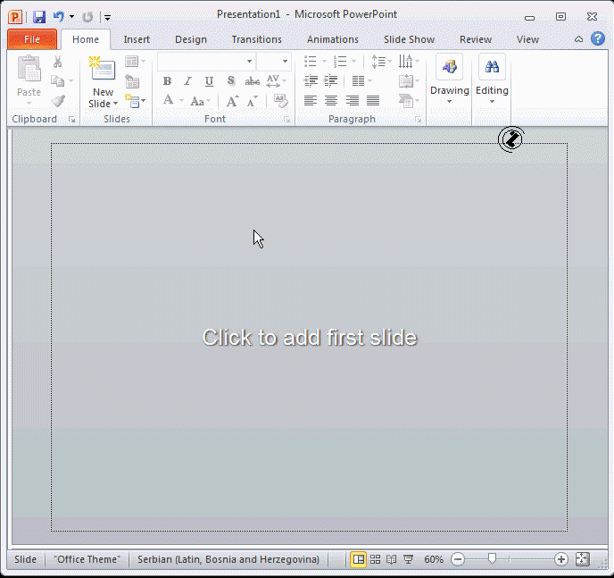Screen dimensions: 614x578
Task: Open the Undo history dropdown arrow
Action: click(x=71, y=16)
